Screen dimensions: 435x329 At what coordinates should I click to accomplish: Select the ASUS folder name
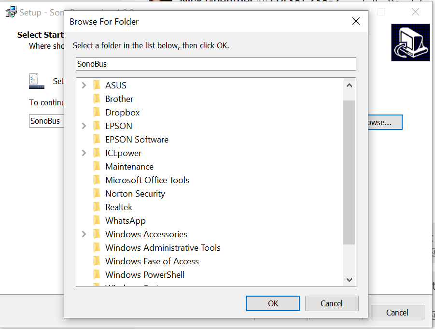(x=116, y=85)
